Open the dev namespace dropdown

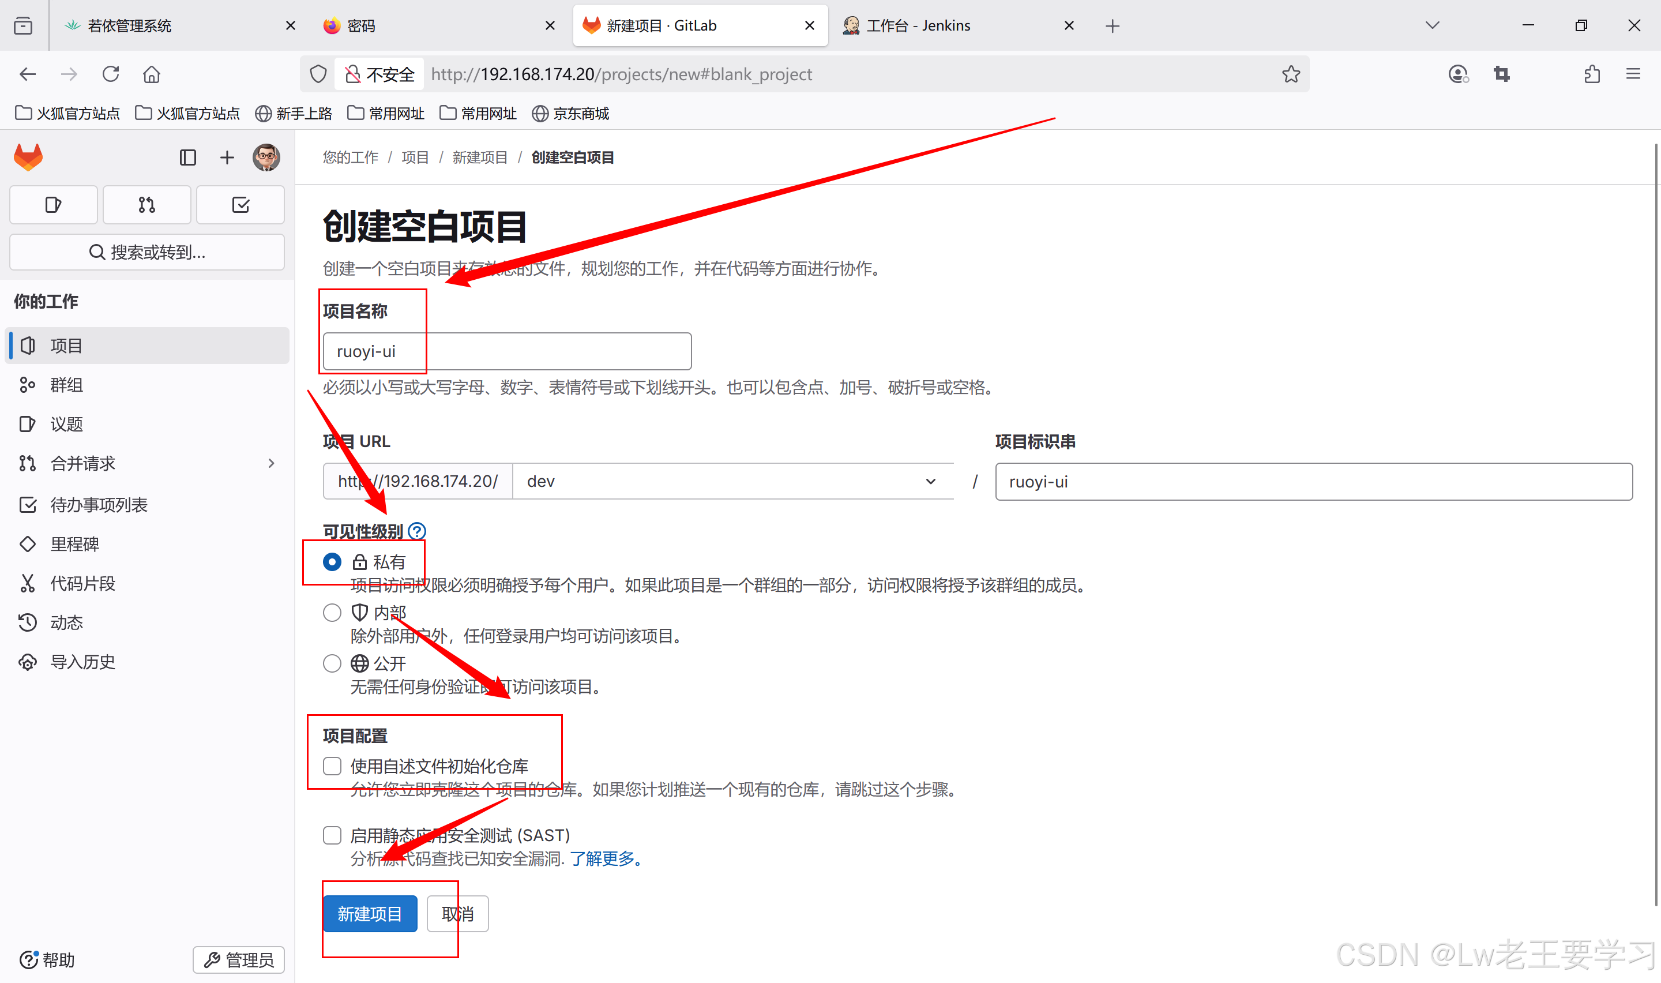coord(732,482)
